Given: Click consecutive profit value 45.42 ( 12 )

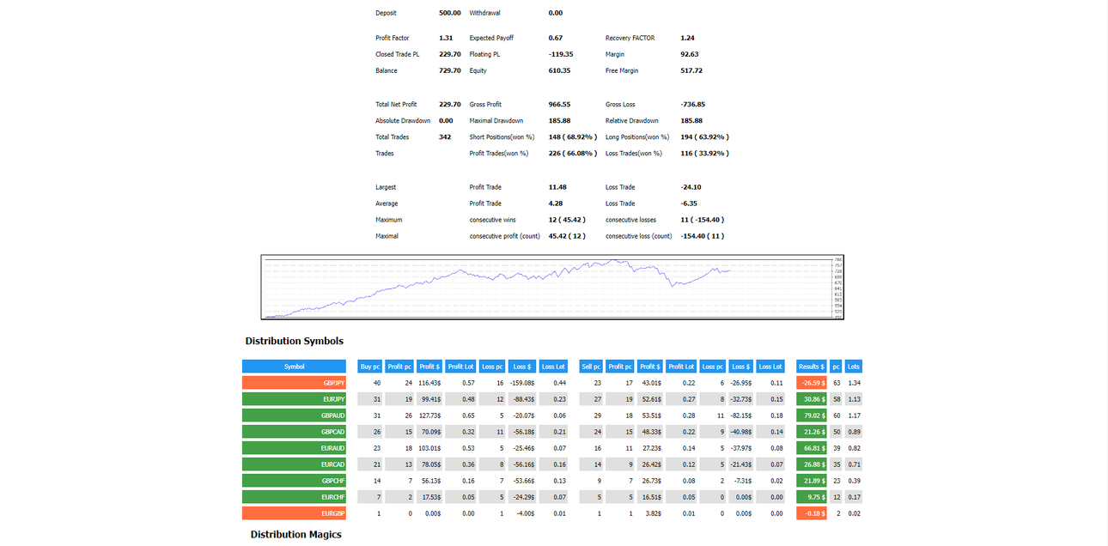Looking at the screenshot, I should [567, 236].
